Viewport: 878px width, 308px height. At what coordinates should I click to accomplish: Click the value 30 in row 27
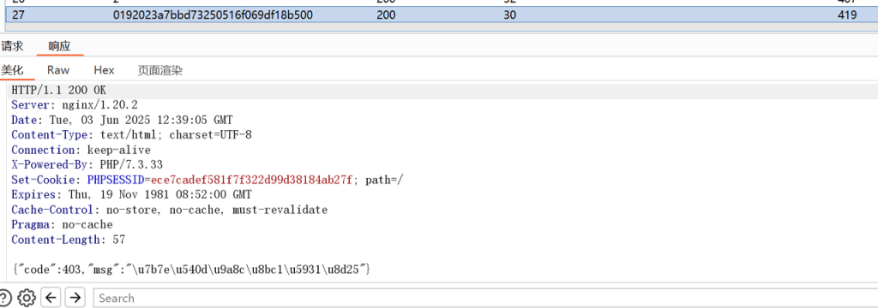(x=509, y=15)
